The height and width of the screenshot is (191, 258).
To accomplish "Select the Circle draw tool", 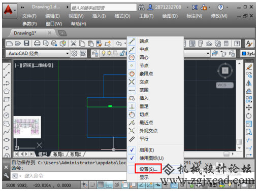I will 7,116.
